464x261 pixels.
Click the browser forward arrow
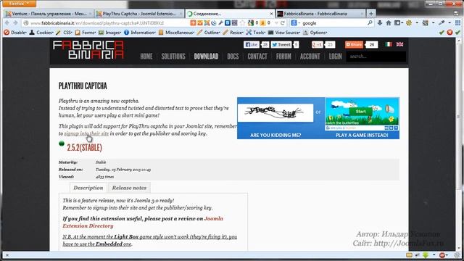(15, 23)
